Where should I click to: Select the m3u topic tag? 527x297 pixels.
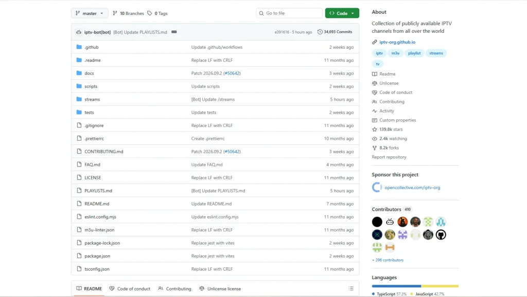pos(395,53)
